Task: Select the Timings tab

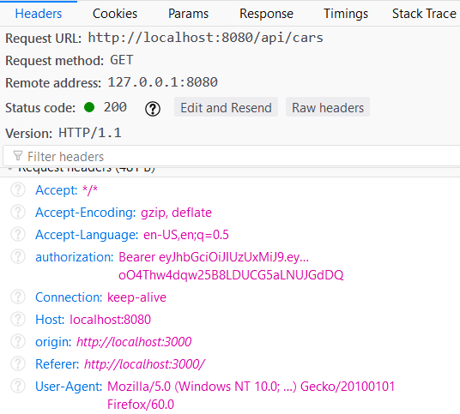Action: click(346, 14)
